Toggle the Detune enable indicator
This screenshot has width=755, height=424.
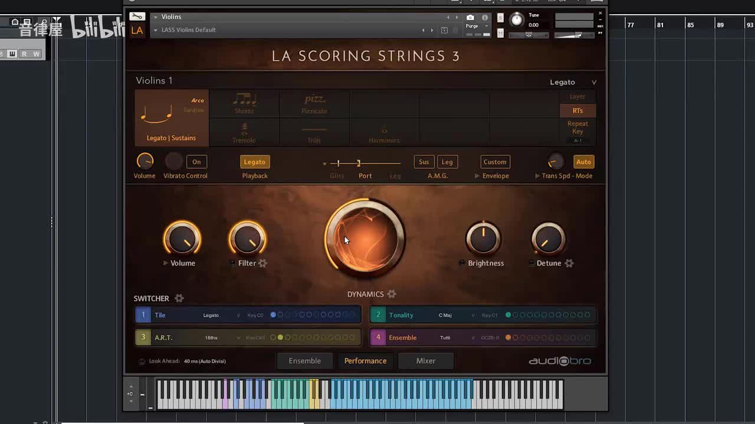pyautogui.click(x=531, y=263)
